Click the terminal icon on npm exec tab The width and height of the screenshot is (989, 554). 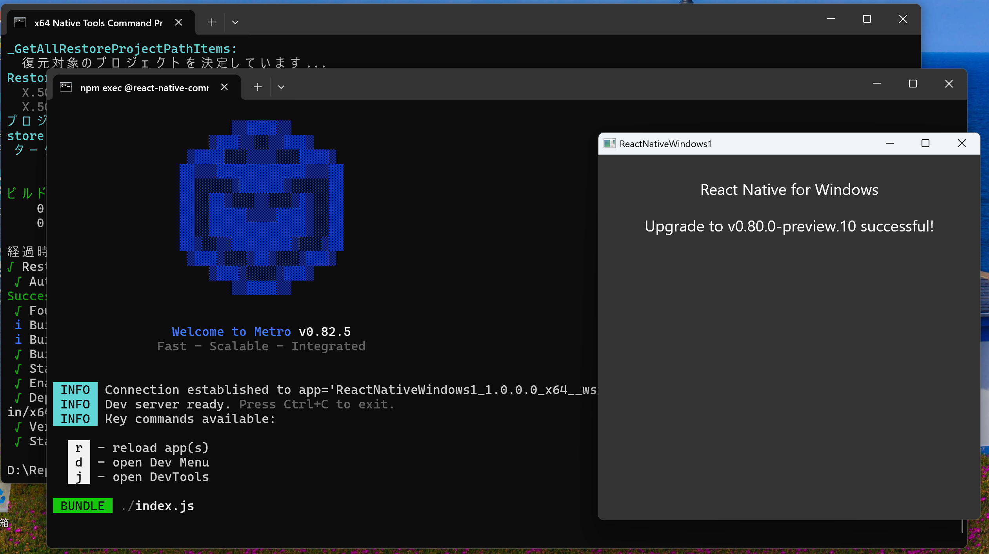tap(66, 87)
